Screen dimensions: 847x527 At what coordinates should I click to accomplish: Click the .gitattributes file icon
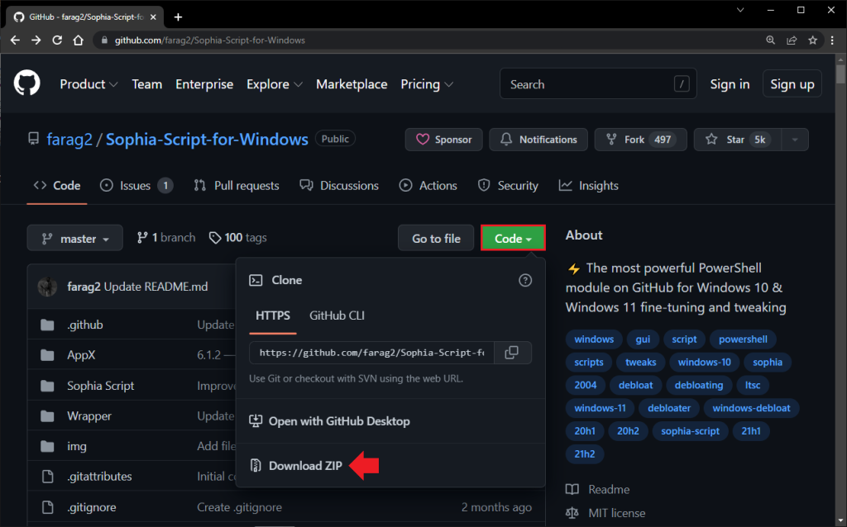tap(47, 477)
